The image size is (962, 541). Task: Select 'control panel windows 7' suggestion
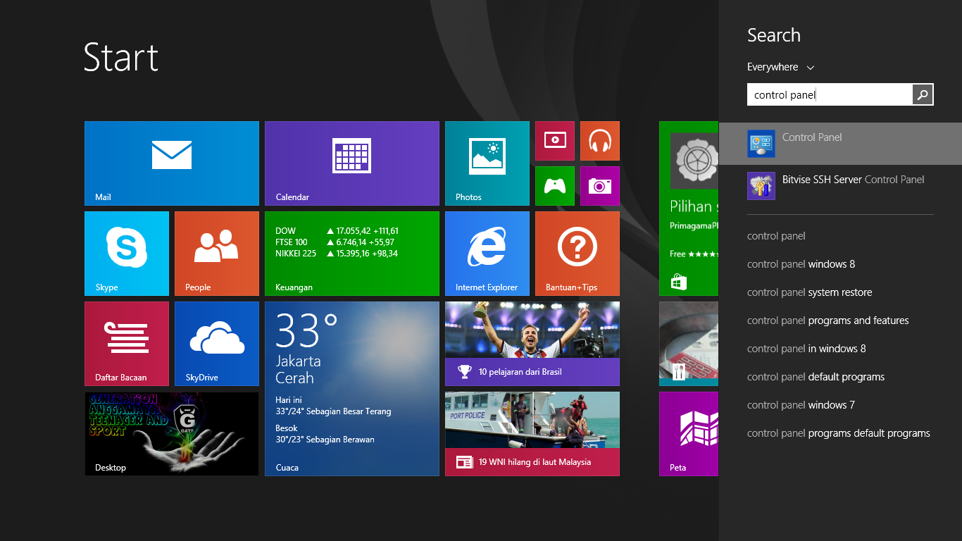(801, 405)
